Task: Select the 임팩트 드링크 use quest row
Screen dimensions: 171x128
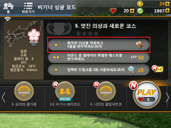Action: coord(99,70)
